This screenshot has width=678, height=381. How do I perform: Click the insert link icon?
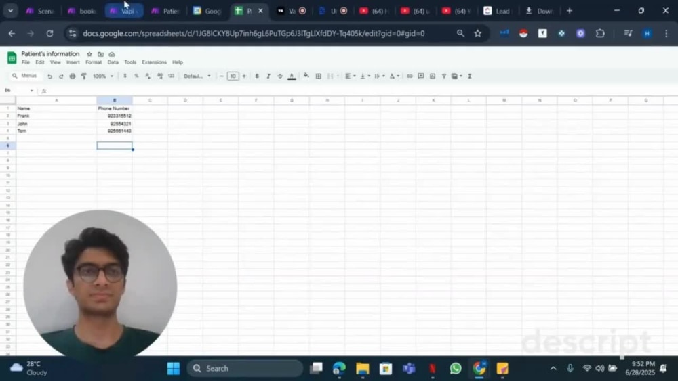click(x=409, y=76)
